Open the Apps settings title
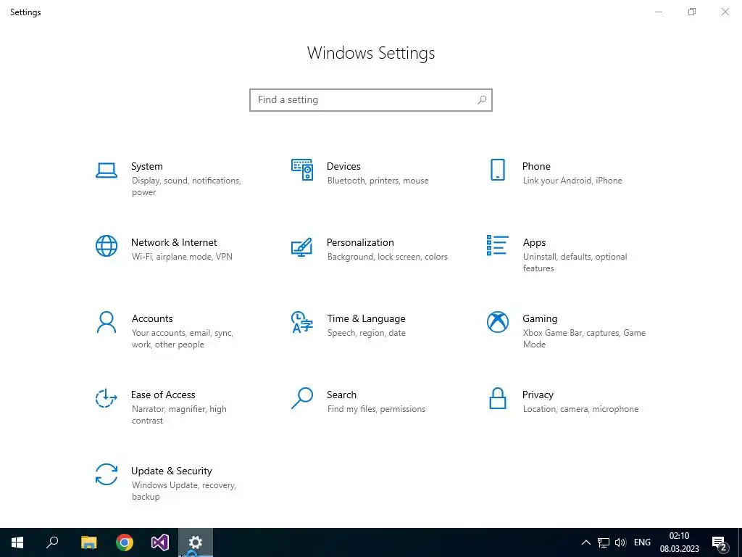This screenshot has height=557, width=742. tap(534, 243)
